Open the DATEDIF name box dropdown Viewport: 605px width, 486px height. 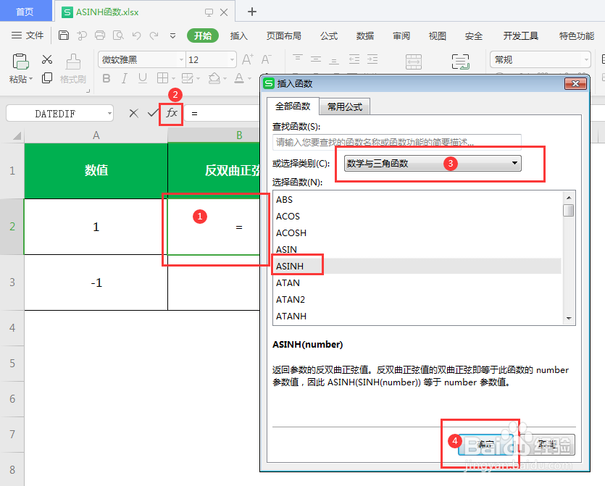tap(109, 114)
